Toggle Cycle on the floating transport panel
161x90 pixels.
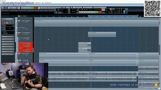pyautogui.click(x=90, y=12)
